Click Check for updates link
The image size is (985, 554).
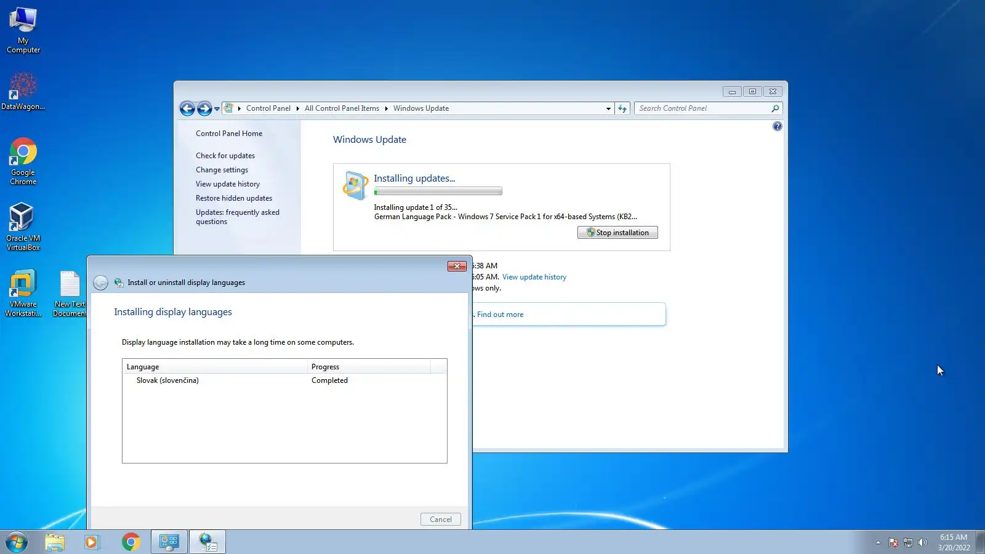pyautogui.click(x=225, y=156)
